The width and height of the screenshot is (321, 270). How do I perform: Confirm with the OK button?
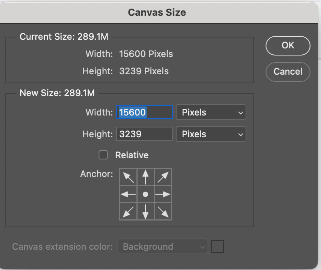[288, 45]
